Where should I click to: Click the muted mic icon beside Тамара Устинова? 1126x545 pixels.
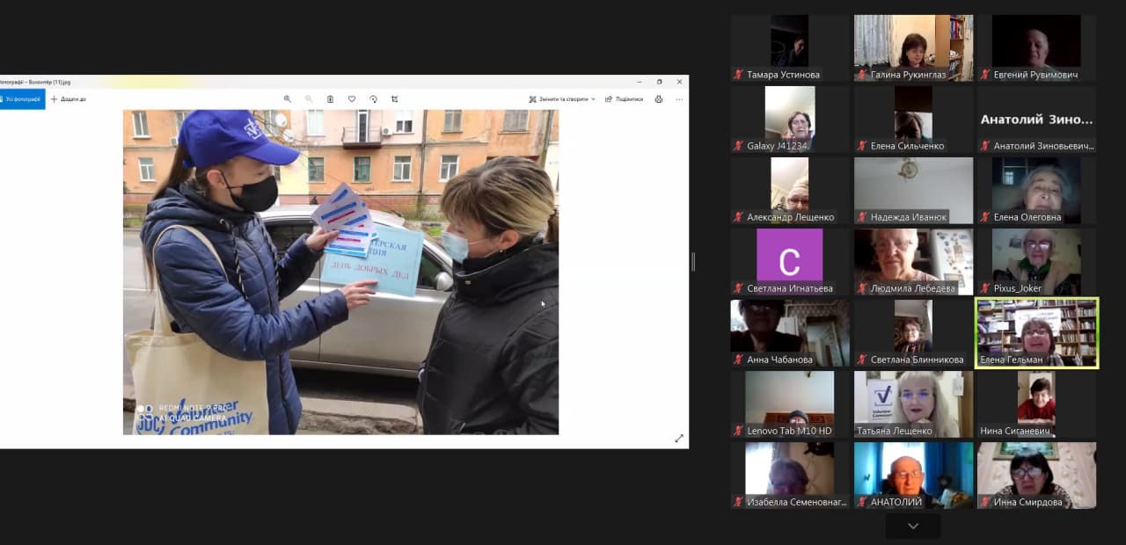(739, 75)
